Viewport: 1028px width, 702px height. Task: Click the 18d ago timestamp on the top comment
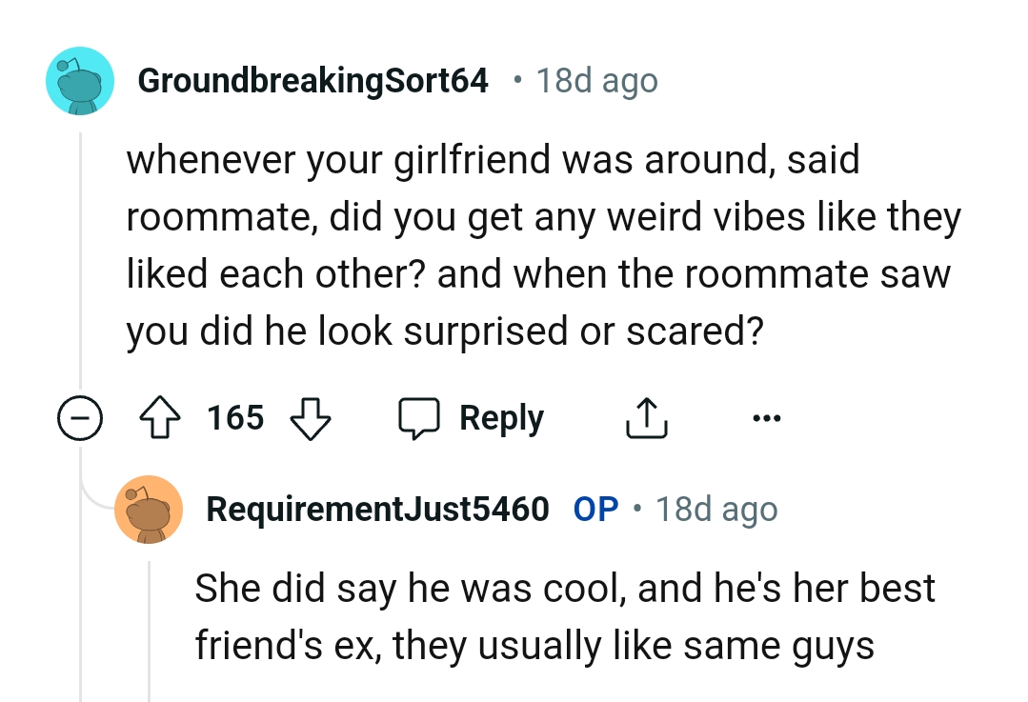click(596, 80)
